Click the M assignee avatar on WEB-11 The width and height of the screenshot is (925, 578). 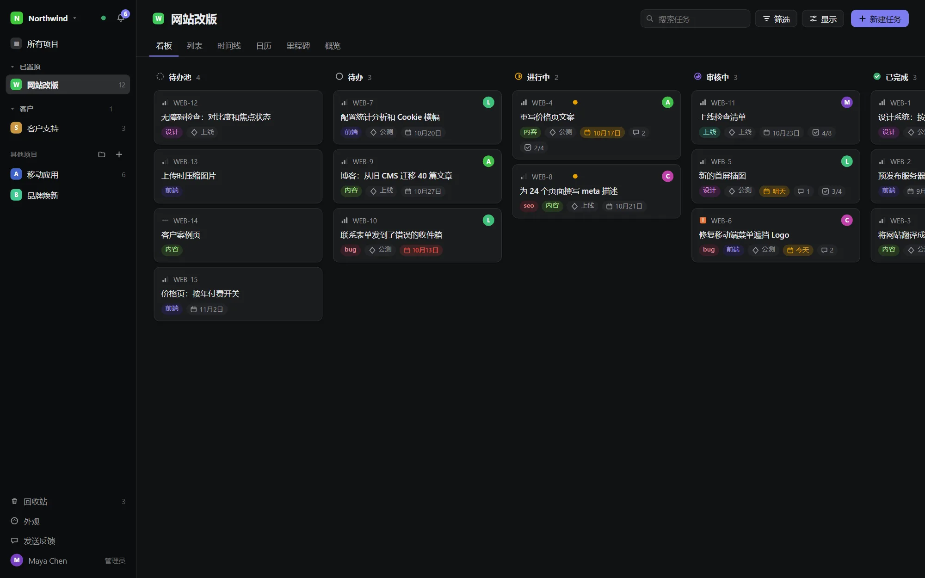847,102
